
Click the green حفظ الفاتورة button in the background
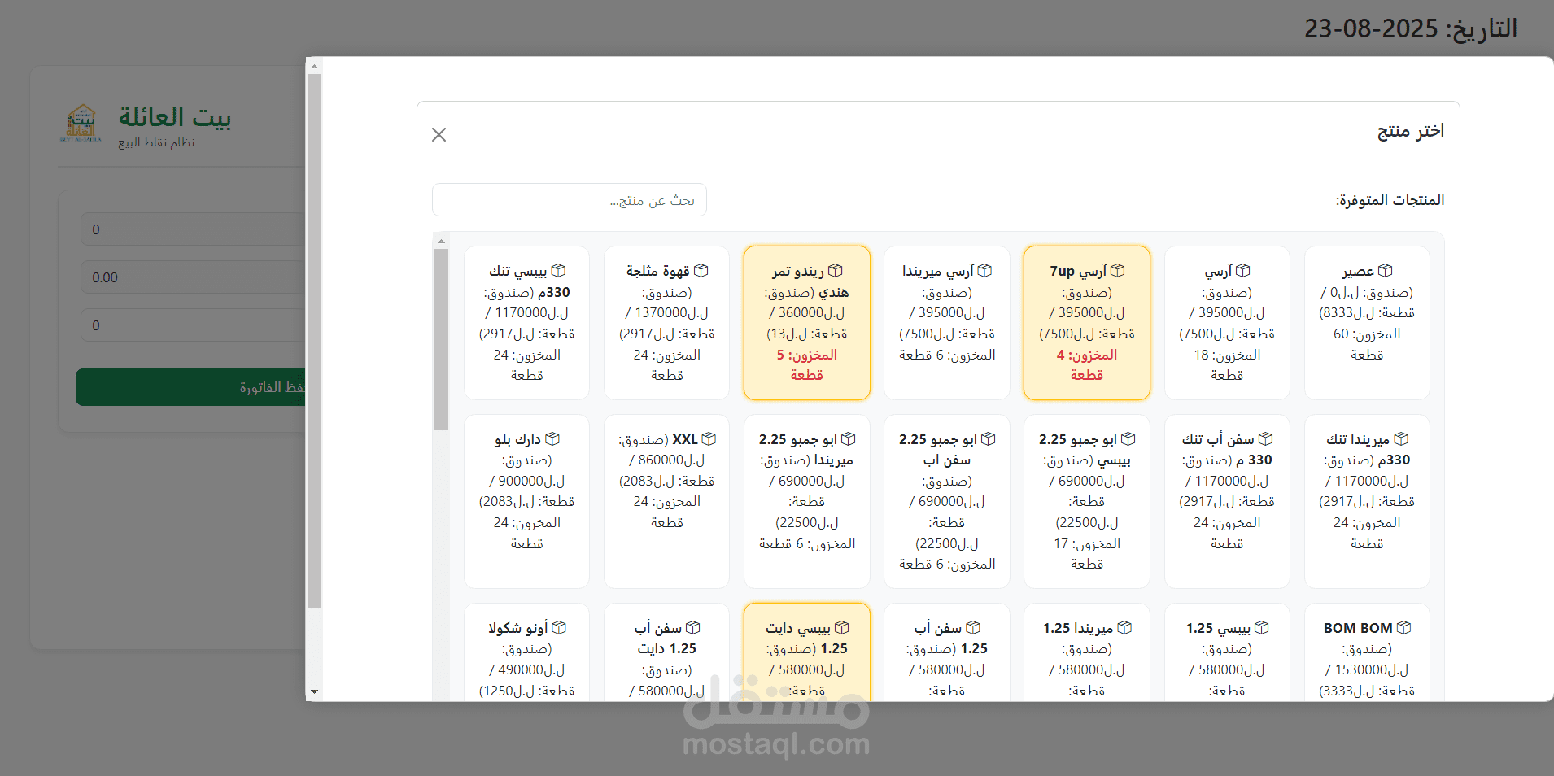(190, 387)
